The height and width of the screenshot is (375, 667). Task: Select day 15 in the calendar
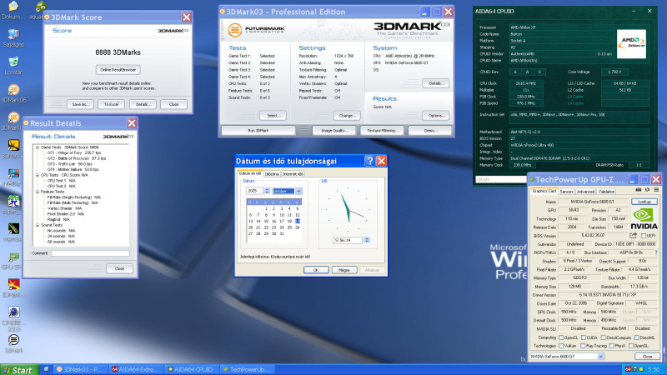[266, 221]
